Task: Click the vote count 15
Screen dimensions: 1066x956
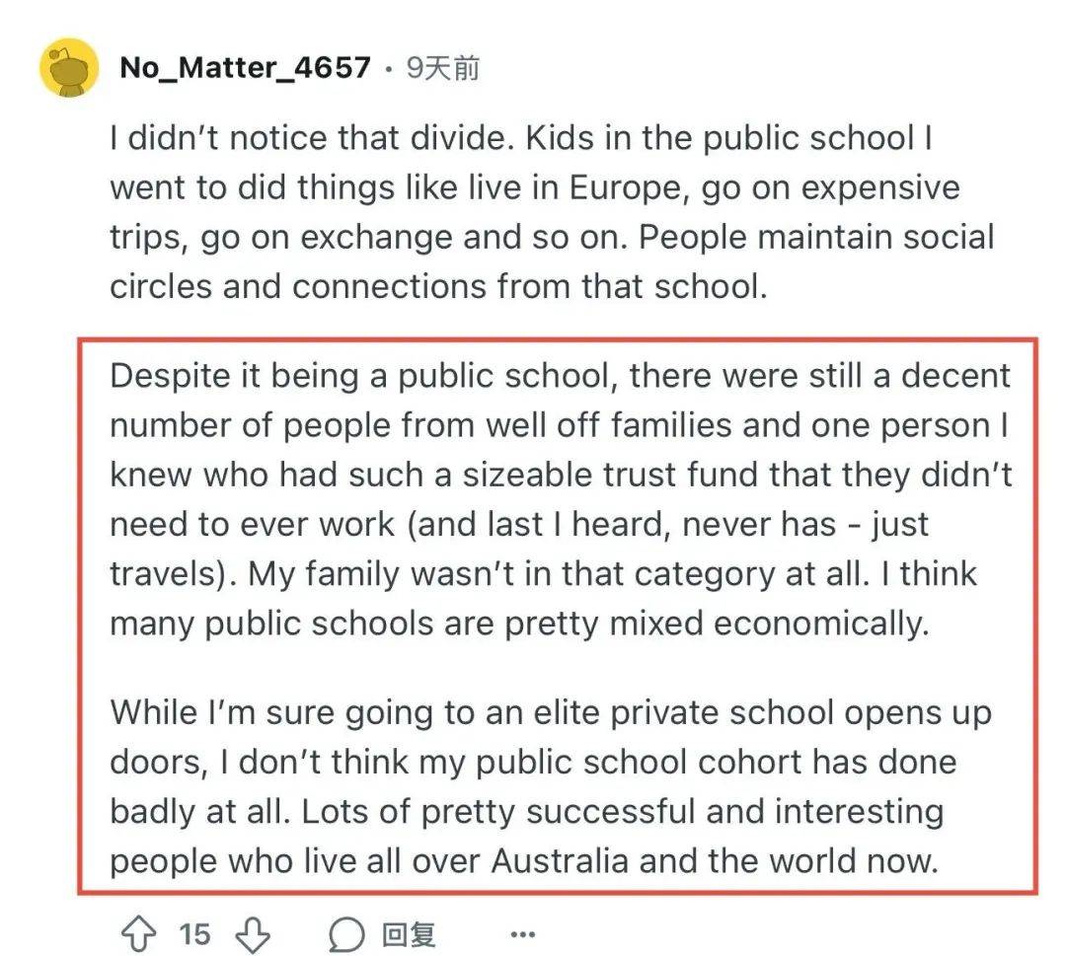Action: [x=194, y=934]
